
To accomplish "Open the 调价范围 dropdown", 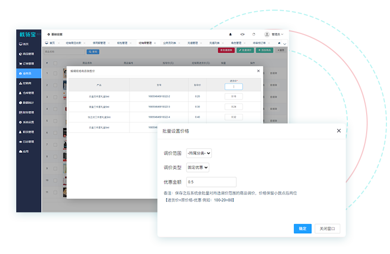I will point(199,153).
